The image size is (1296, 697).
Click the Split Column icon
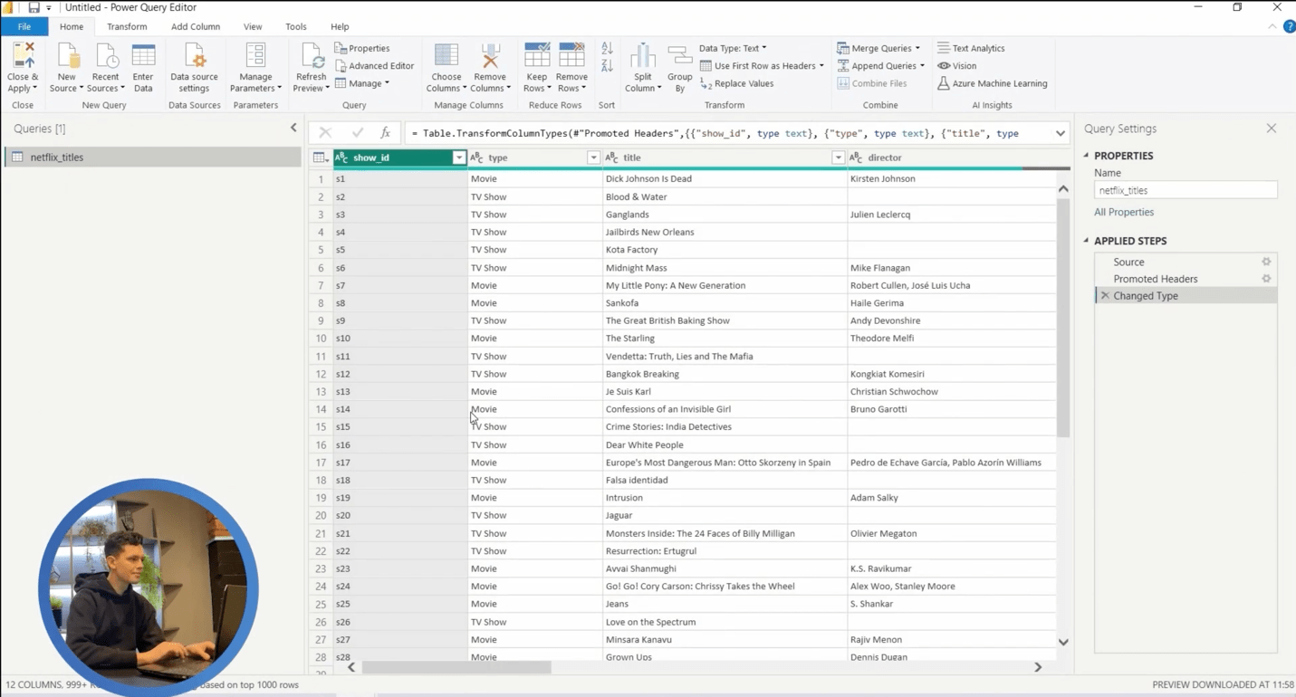pos(643,55)
